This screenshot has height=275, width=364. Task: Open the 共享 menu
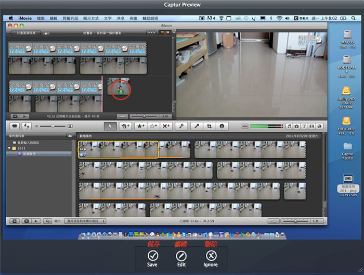(121, 18)
